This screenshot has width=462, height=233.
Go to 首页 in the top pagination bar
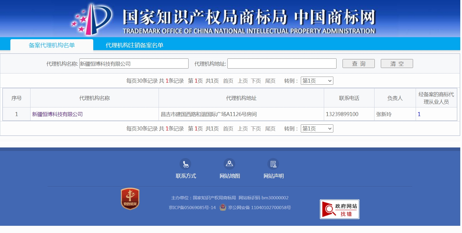coord(228,81)
